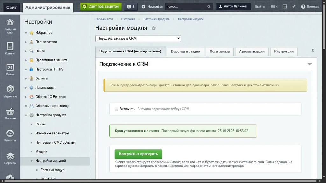
Task: Expand the Поиск tree node
Action: tap(26, 51)
